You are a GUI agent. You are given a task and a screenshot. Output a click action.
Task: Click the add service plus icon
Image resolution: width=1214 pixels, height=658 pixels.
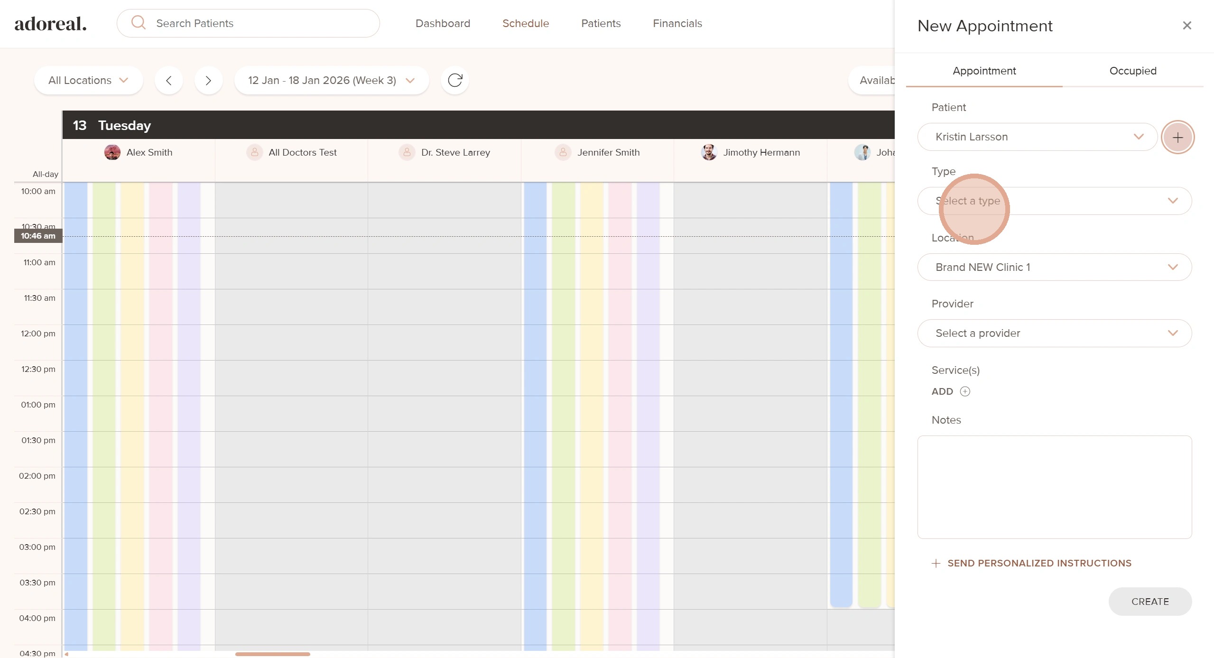(965, 391)
